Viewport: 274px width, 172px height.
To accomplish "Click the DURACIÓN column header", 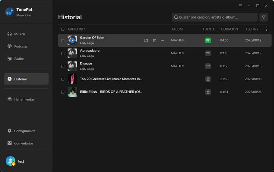I will click(x=229, y=29).
